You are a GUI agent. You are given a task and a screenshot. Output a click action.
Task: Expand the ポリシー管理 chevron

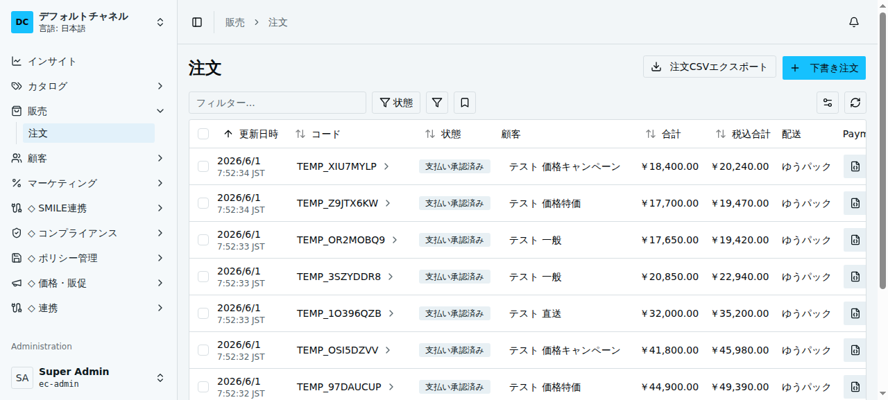click(160, 258)
